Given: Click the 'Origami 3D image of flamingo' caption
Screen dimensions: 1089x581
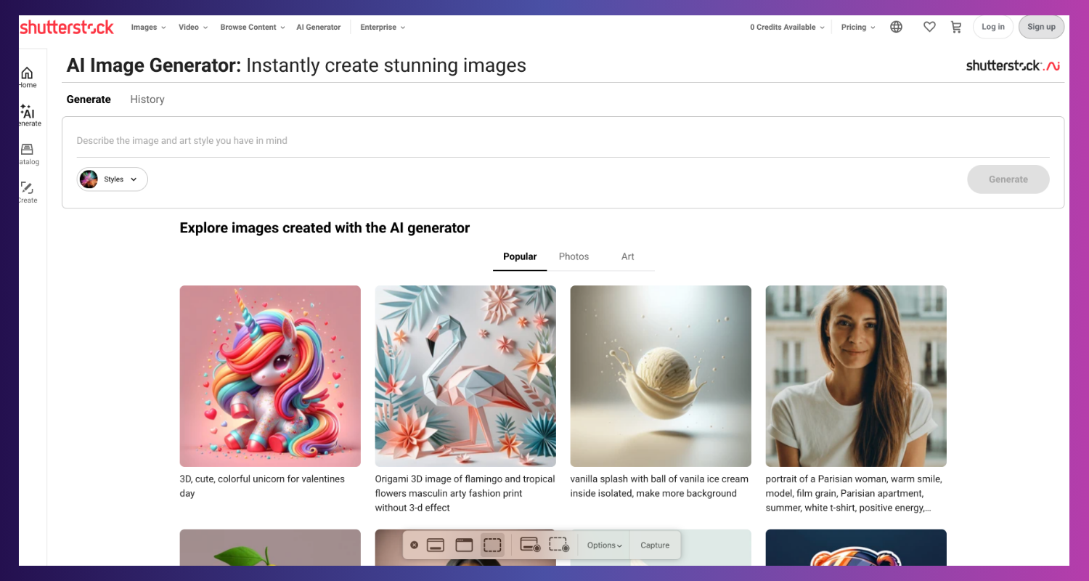Looking at the screenshot, I should (465, 493).
